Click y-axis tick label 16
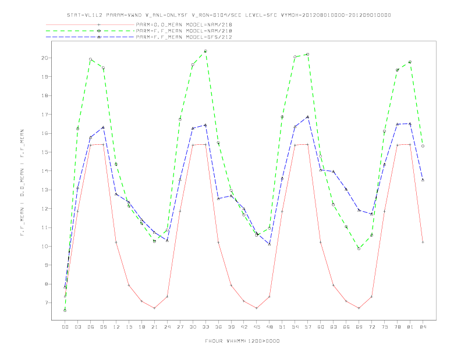Screen dimensions: 461x356 click(44, 133)
